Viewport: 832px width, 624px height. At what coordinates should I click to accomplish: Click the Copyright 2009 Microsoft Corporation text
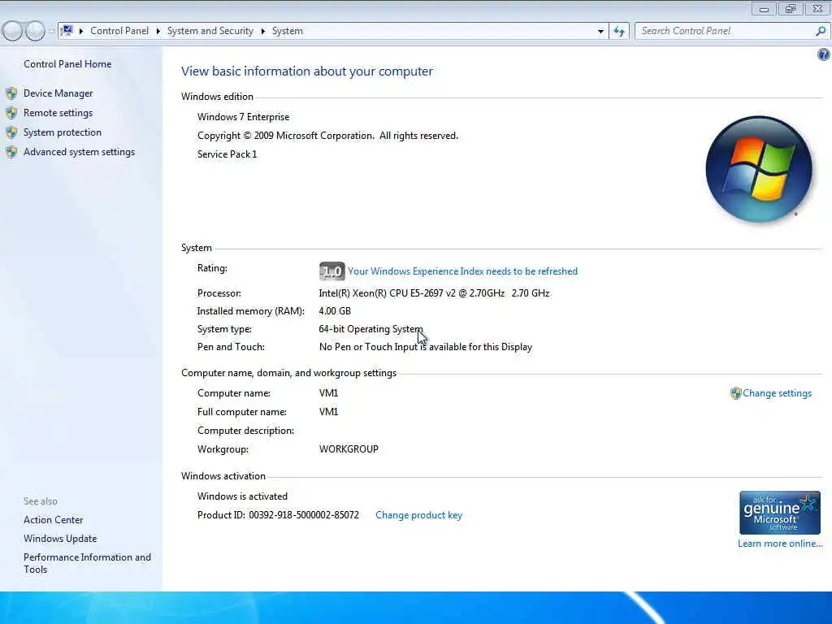tap(327, 136)
